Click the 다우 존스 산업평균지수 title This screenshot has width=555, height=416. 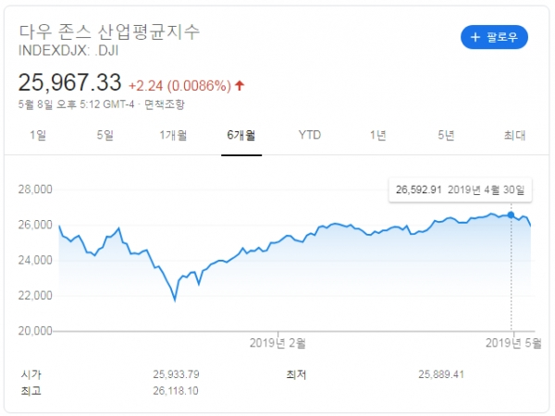pyautogui.click(x=110, y=30)
